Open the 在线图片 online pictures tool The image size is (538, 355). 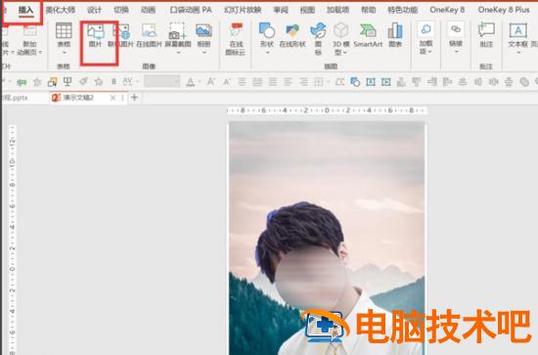click(x=149, y=35)
